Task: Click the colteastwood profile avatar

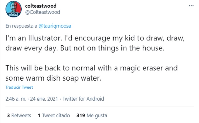Action: coord(14,9)
